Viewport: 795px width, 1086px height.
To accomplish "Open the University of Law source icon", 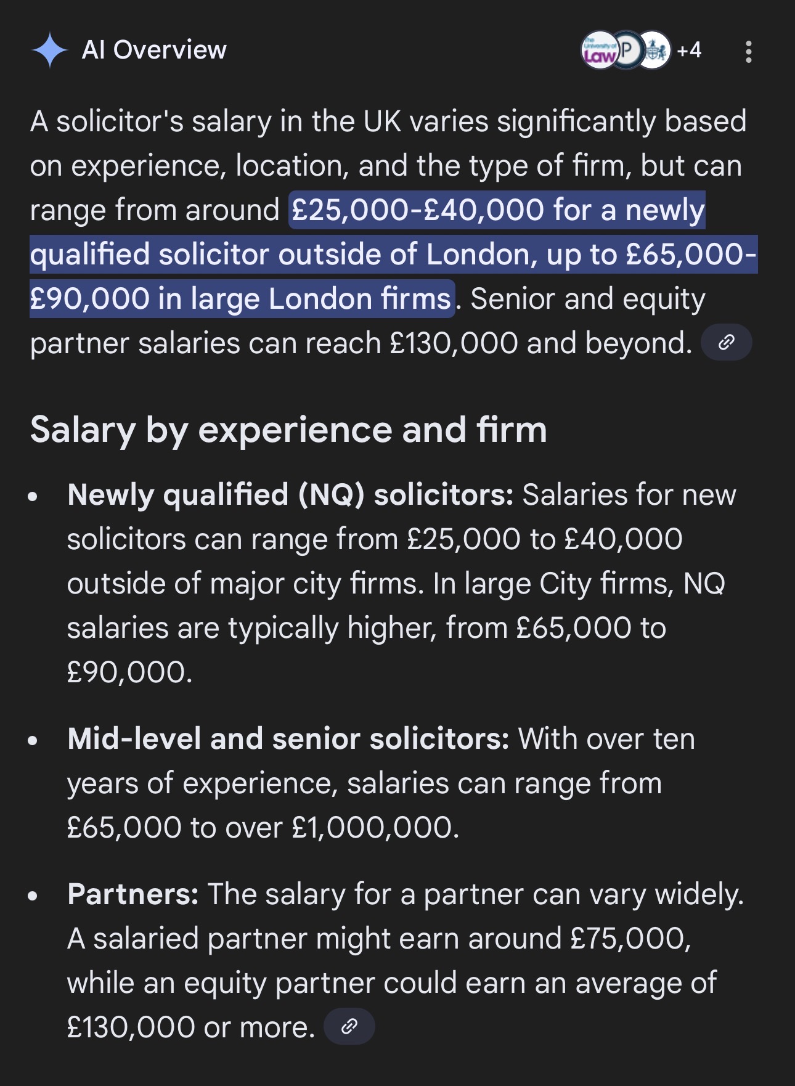I will (598, 51).
